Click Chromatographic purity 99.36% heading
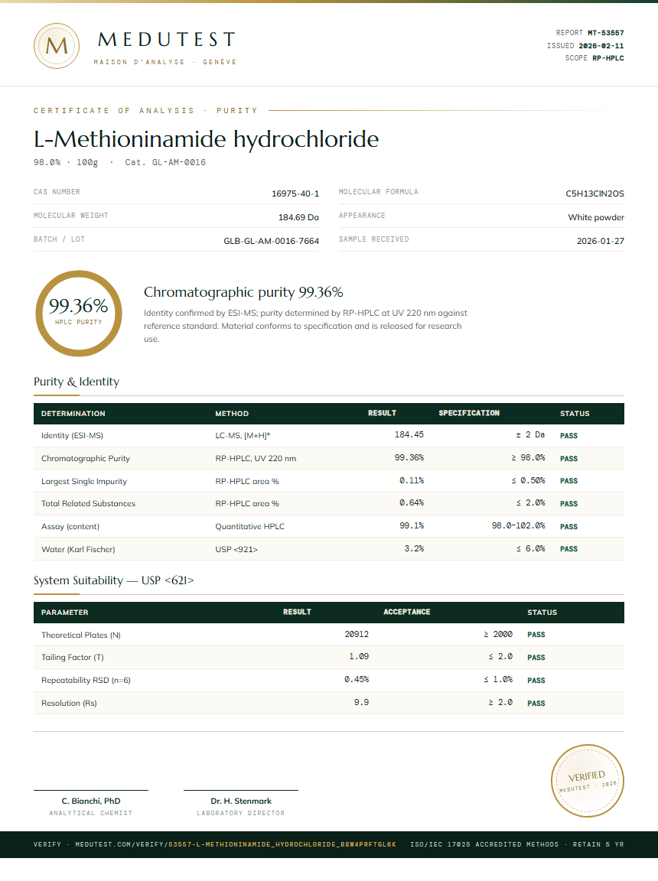This screenshot has width=658, height=881. pyautogui.click(x=243, y=292)
